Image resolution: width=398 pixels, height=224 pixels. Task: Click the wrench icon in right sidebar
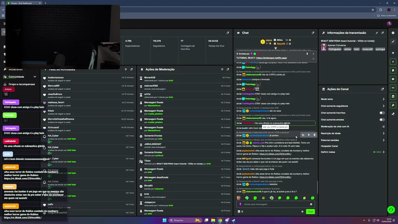[393, 105]
